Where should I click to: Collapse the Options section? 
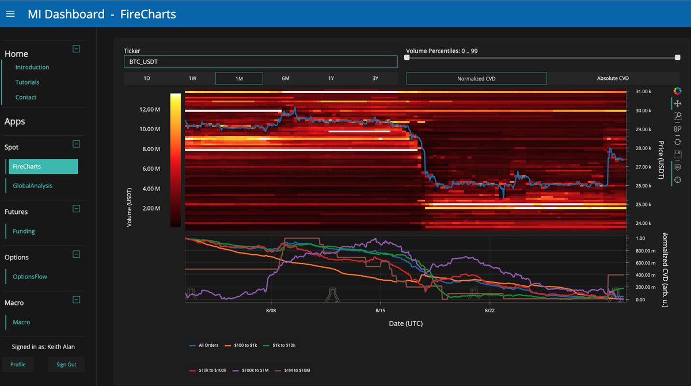(x=76, y=254)
